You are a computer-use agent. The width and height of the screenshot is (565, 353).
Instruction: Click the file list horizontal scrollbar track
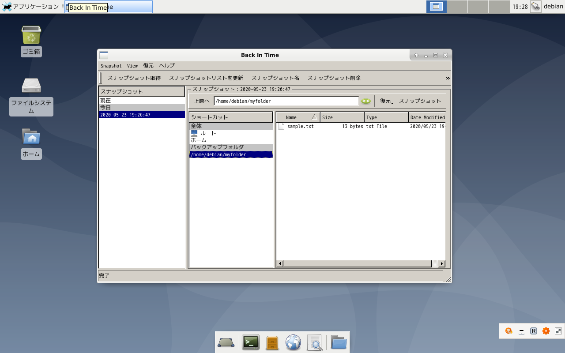point(434,264)
